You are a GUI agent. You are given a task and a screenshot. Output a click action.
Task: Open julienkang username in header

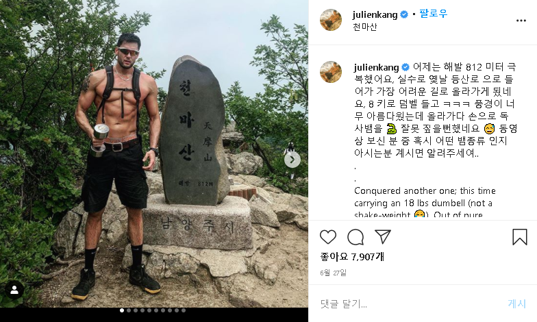tap(375, 15)
